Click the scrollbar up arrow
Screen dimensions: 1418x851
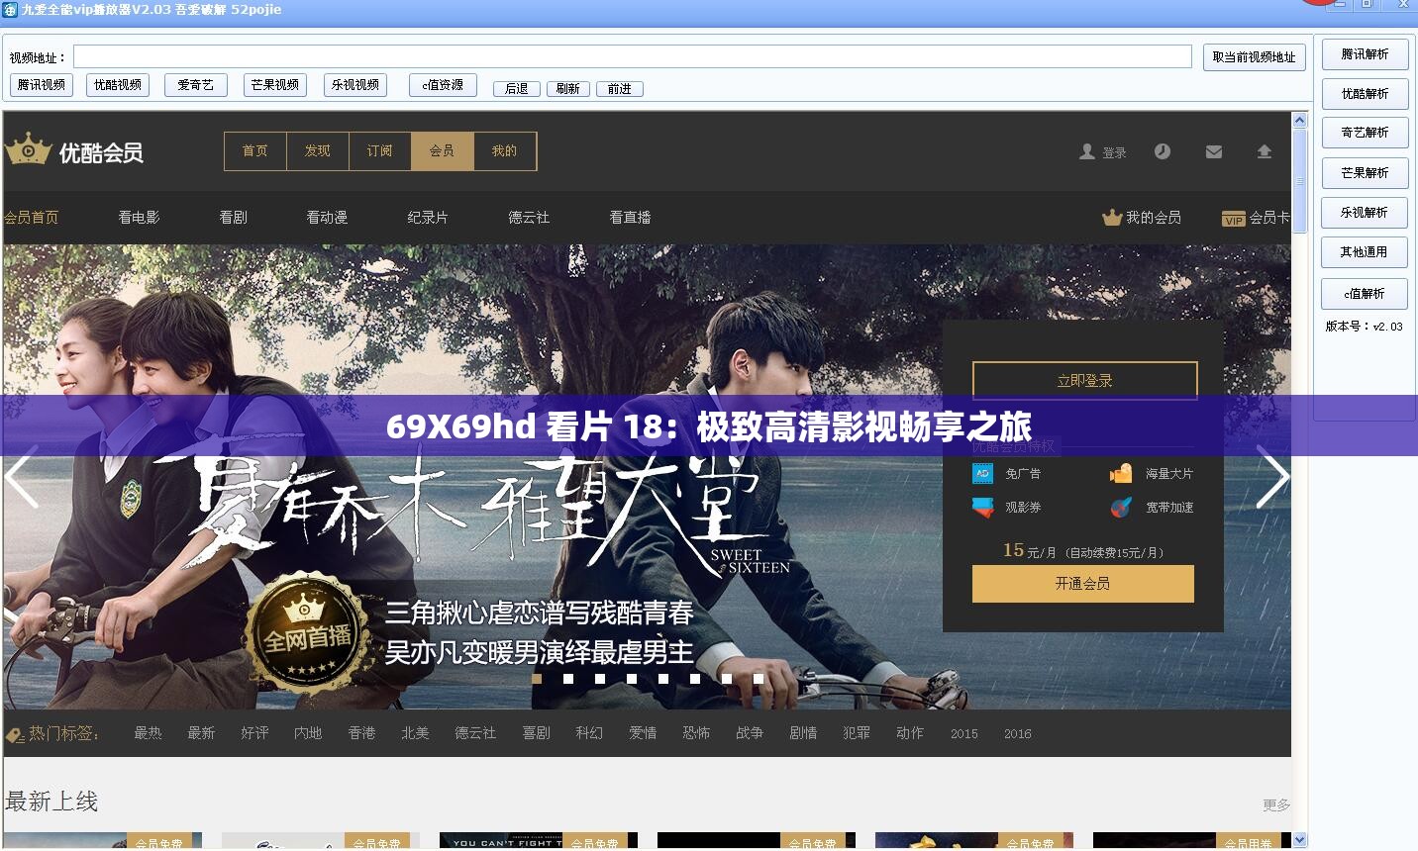pos(1300,120)
